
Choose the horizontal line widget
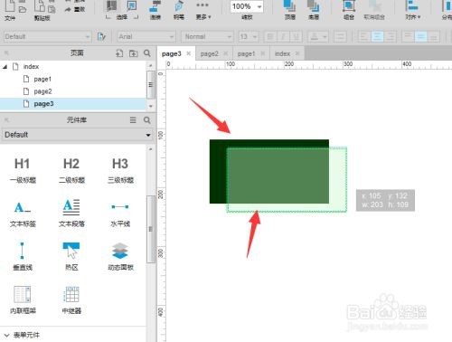pyautogui.click(x=120, y=214)
